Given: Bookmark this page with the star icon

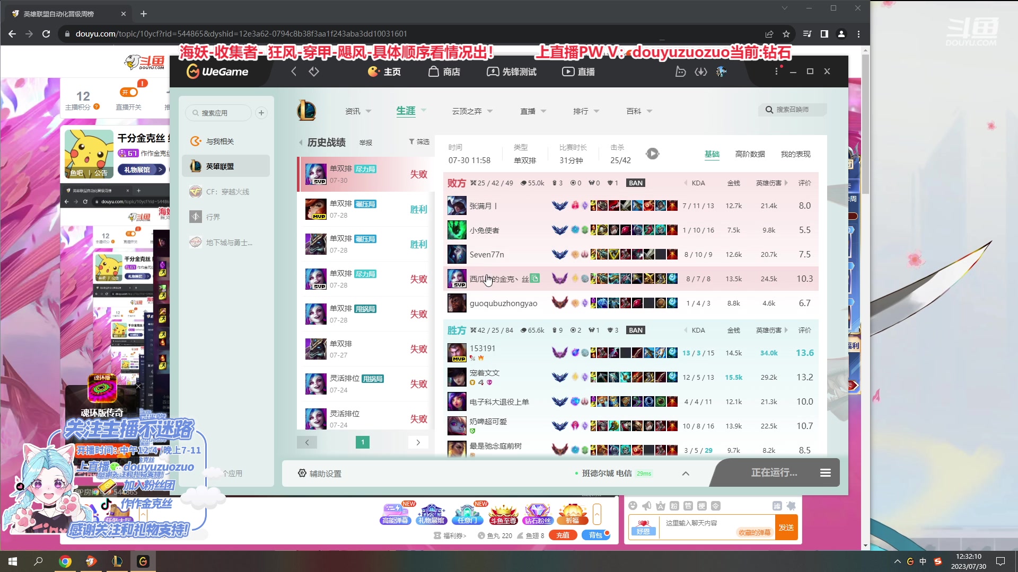Looking at the screenshot, I should tap(786, 34).
